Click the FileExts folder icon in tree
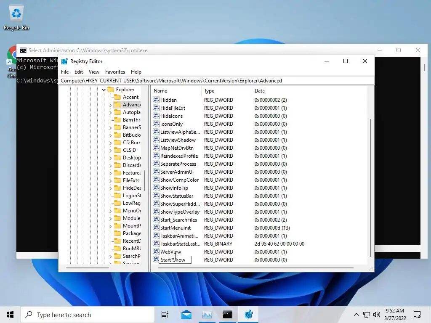The image size is (431, 323). (x=118, y=180)
